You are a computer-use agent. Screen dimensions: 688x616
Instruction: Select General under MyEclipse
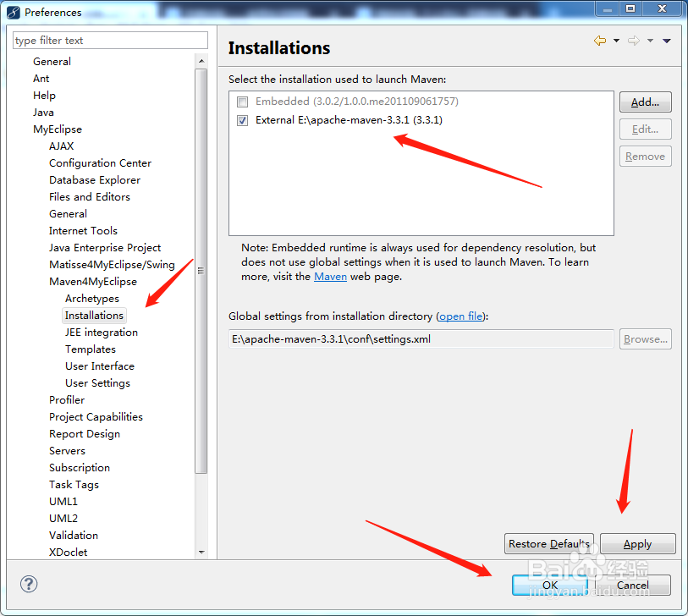[68, 214]
